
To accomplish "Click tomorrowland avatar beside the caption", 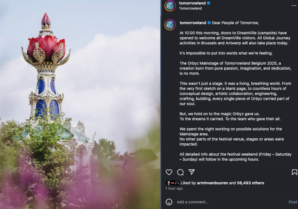I will (x=170, y=25).
